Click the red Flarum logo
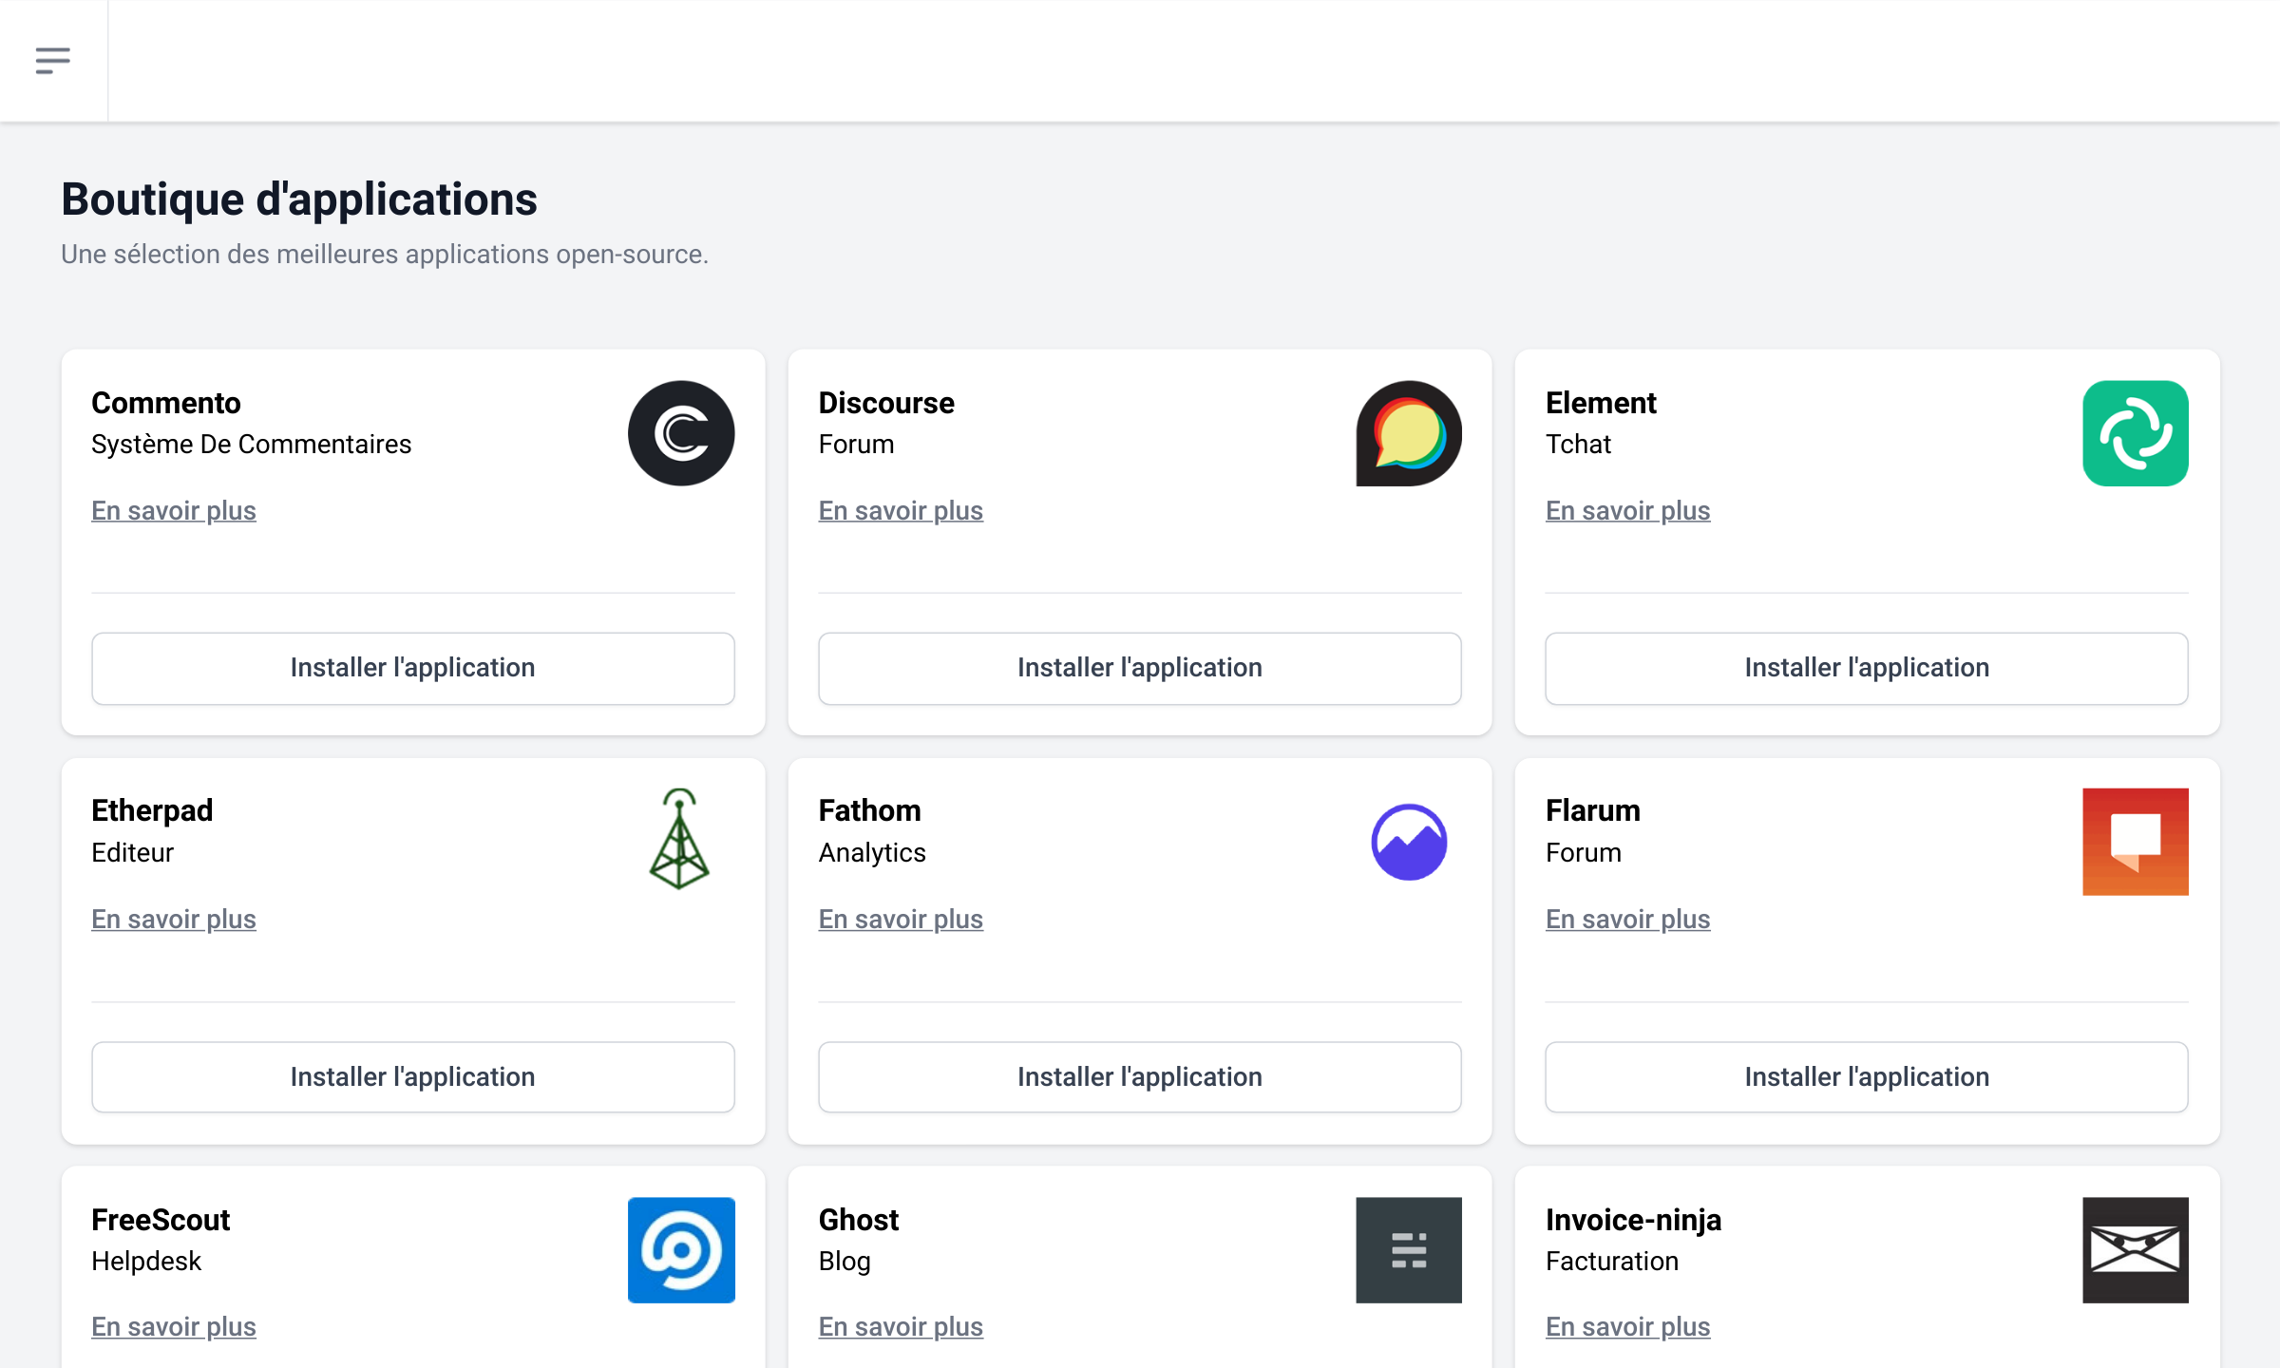 (2135, 842)
